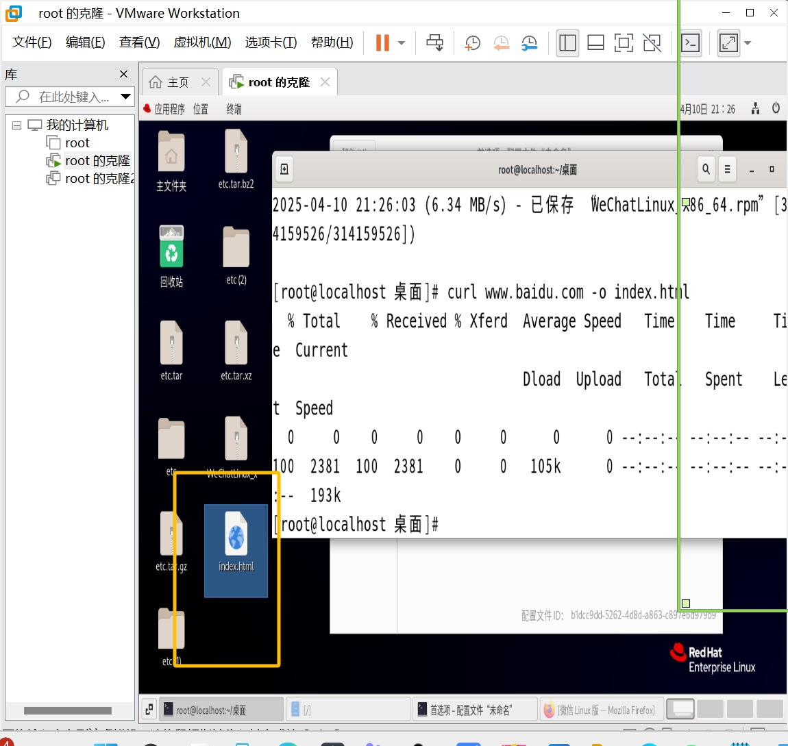
Task: Close the library panel
Action: pos(123,75)
